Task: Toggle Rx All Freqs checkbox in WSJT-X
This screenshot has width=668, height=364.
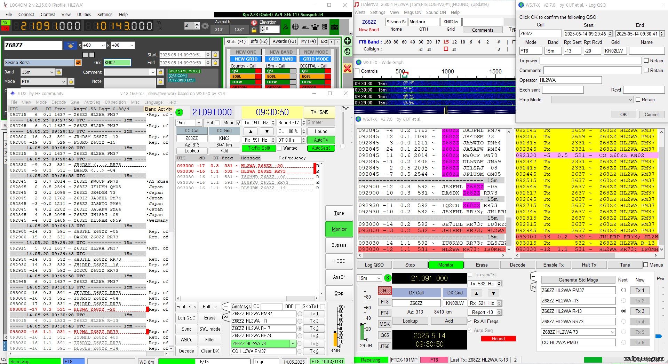Action: pyautogui.click(x=470, y=321)
